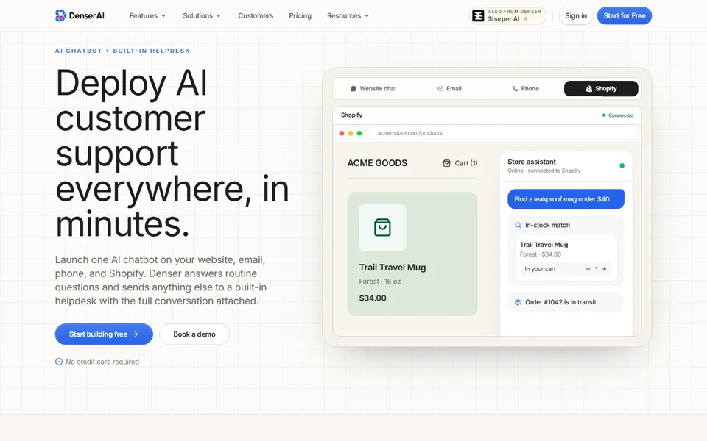Viewport: 707px width, 441px height.
Task: Click the Shopify bag icon in tab
Action: pos(589,89)
